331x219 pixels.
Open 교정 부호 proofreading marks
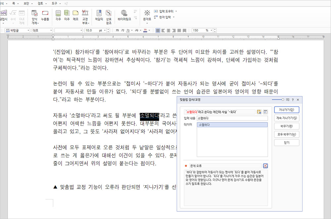85,17
